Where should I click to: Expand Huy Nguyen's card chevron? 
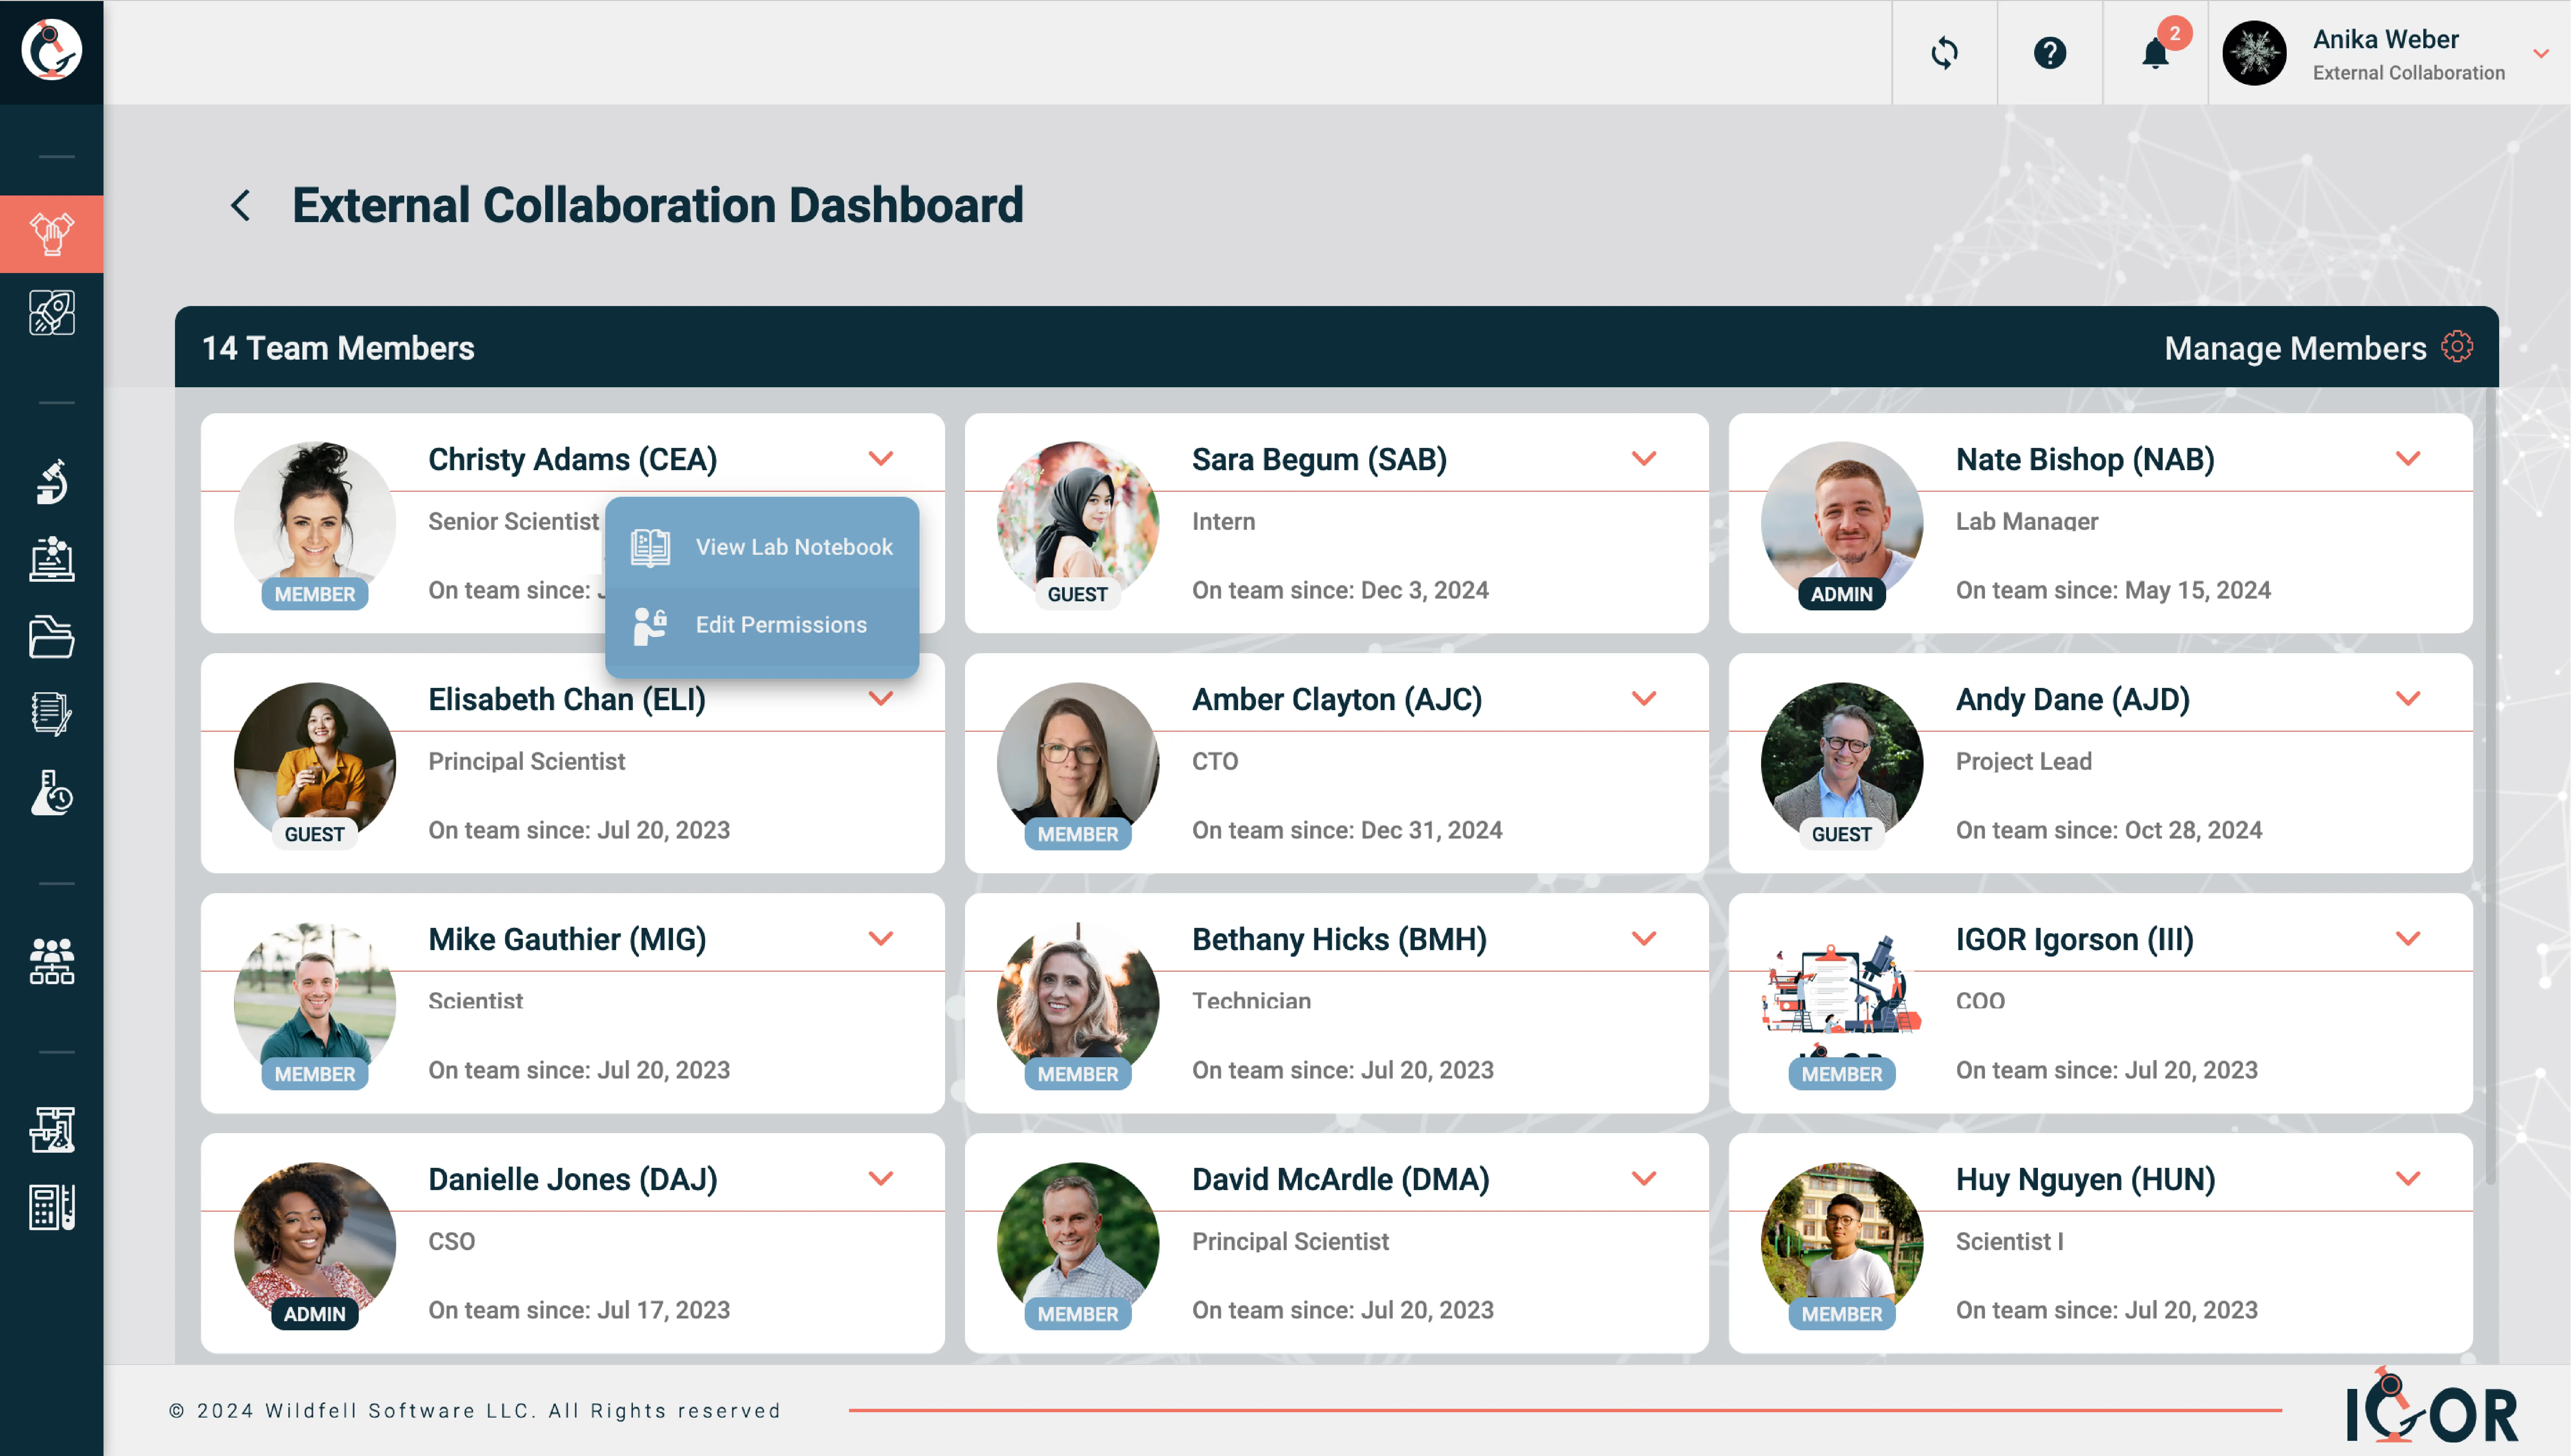pos(2408,1178)
